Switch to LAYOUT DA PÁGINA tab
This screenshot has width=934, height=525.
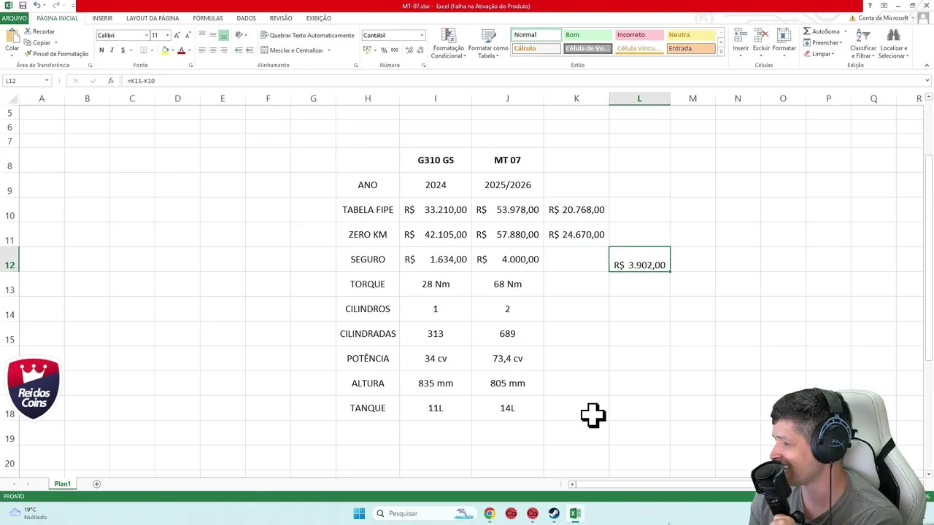point(153,18)
